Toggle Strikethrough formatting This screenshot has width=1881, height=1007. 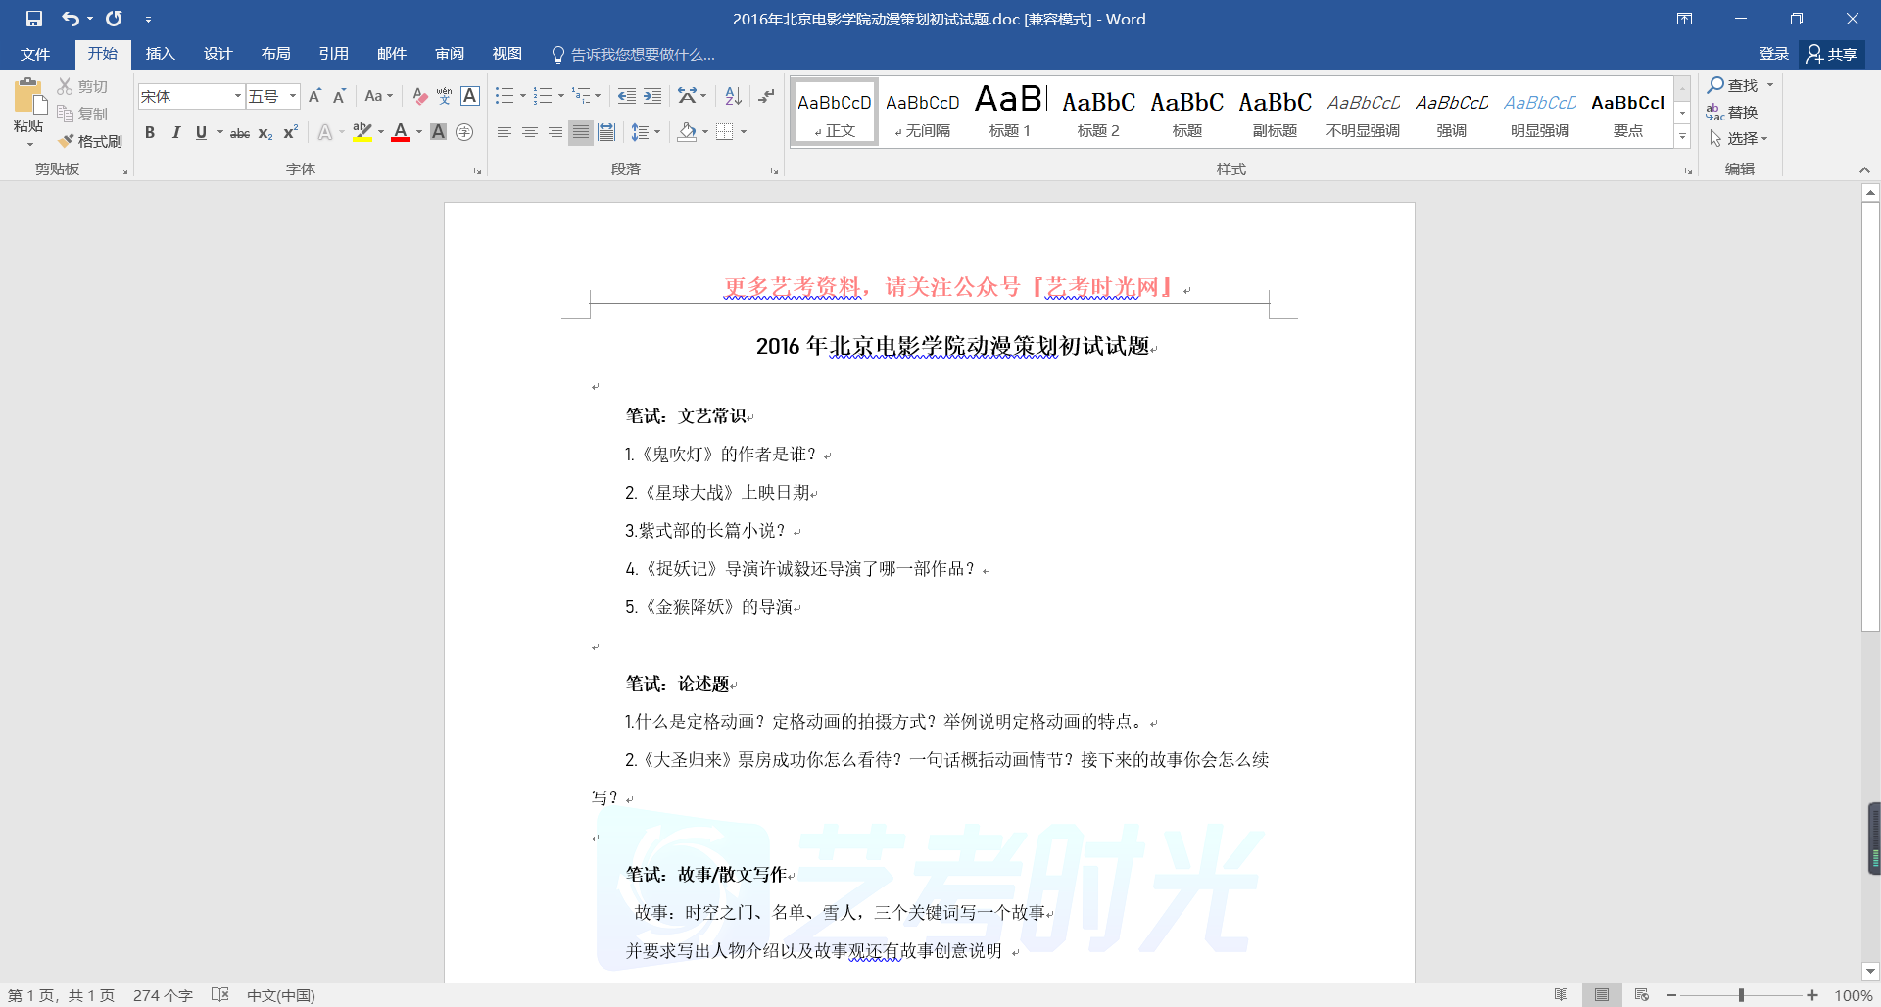pyautogui.click(x=239, y=133)
